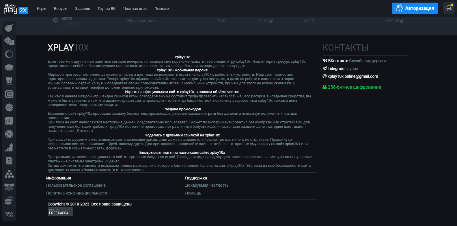Screen dimensions: 457x226
Task: Open the Dice game in sidebar
Action: pos(9,41)
